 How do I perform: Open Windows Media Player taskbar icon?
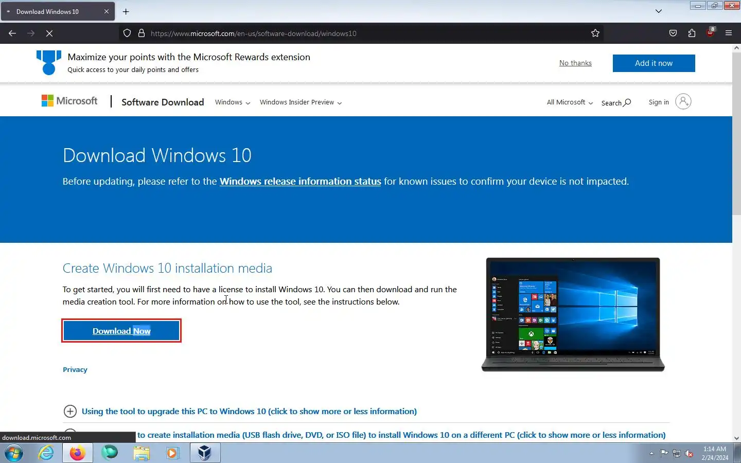pyautogui.click(x=172, y=453)
